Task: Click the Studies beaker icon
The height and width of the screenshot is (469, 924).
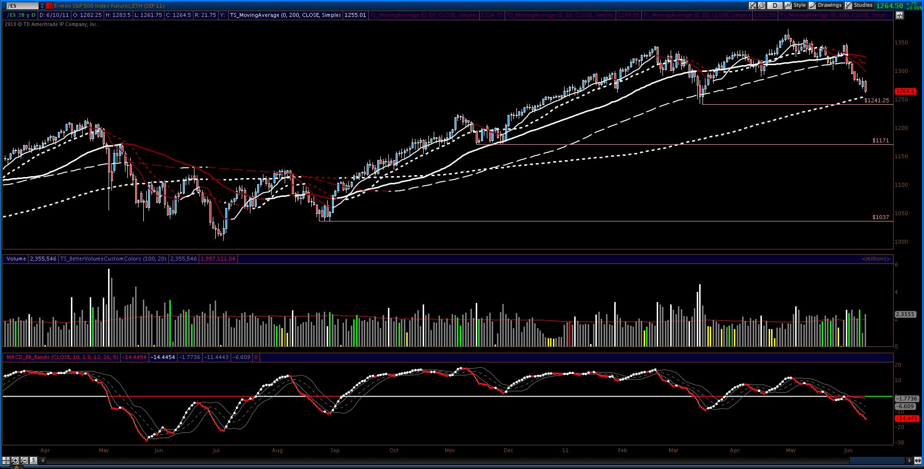Action: tap(848, 5)
